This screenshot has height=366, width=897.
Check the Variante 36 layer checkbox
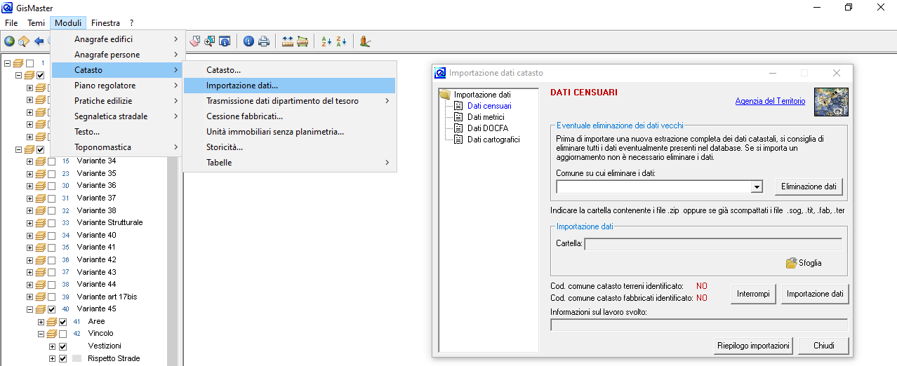coord(52,186)
